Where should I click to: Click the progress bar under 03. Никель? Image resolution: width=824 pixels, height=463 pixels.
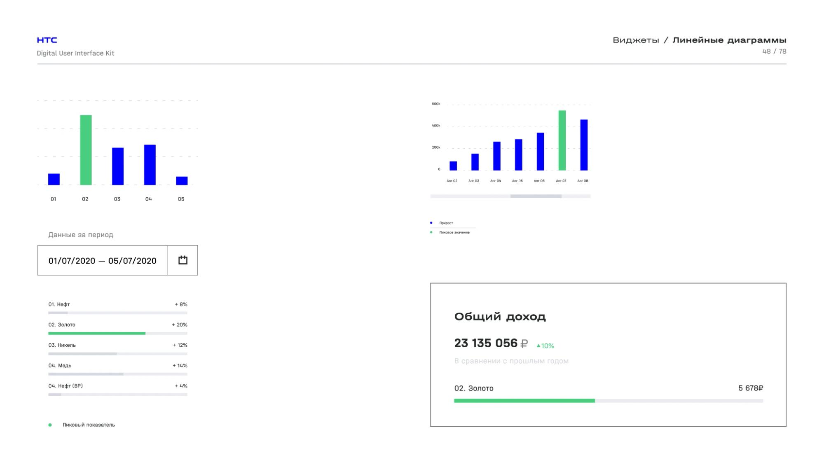coord(118,354)
